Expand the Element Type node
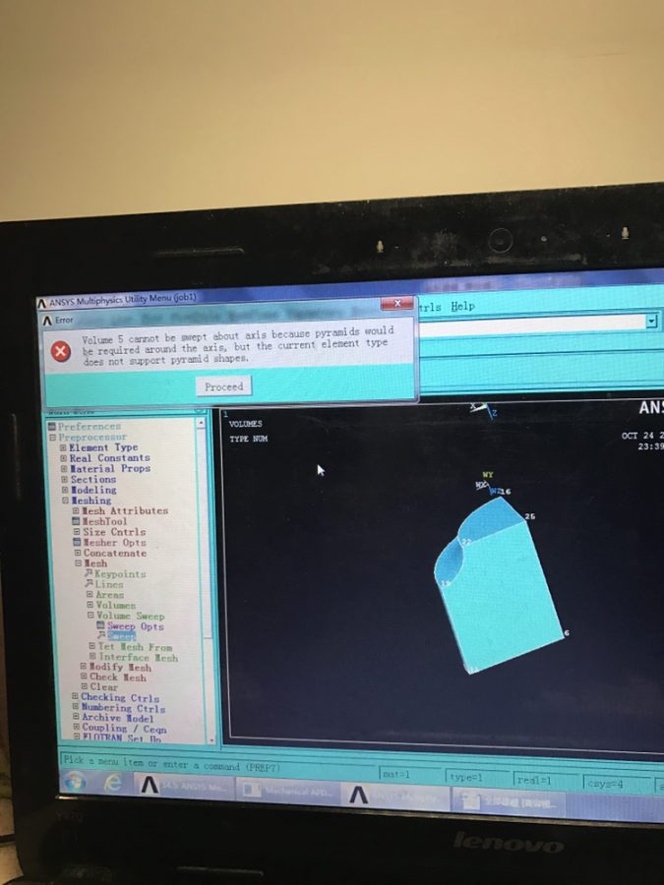The image size is (664, 885). pos(64,447)
